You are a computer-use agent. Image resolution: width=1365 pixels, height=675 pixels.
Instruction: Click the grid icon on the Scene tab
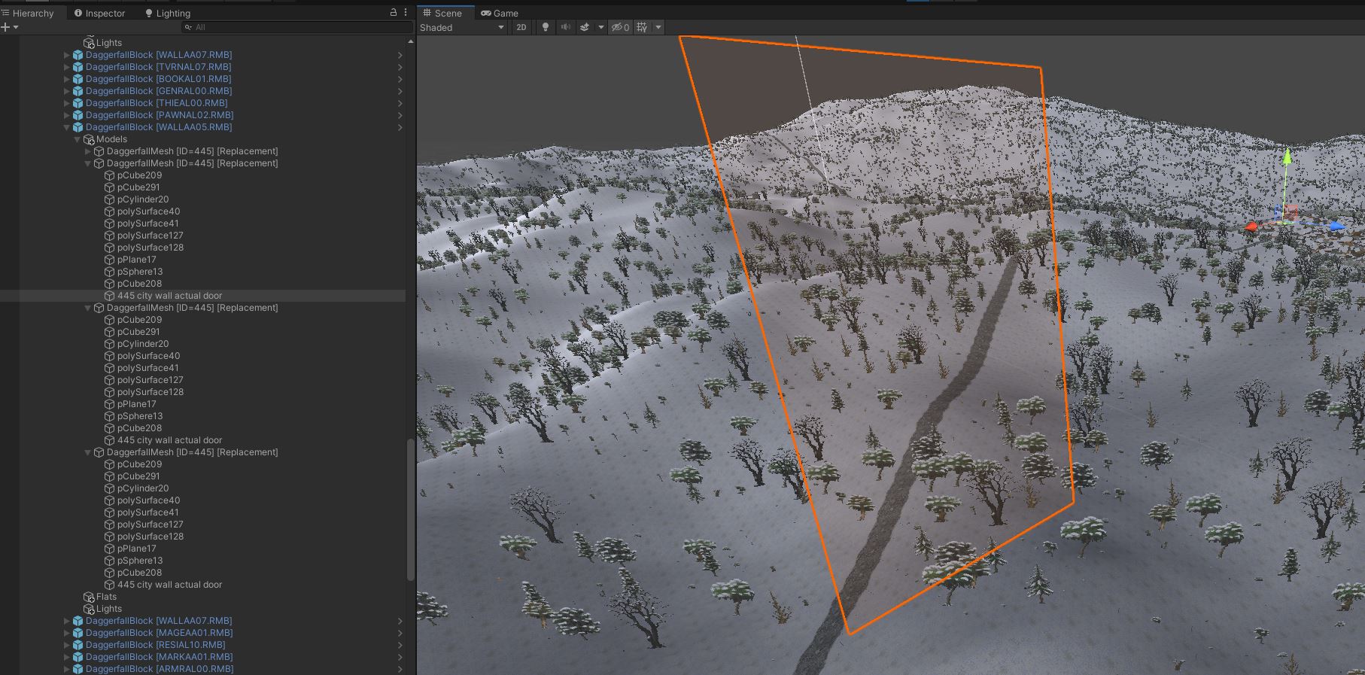(427, 13)
